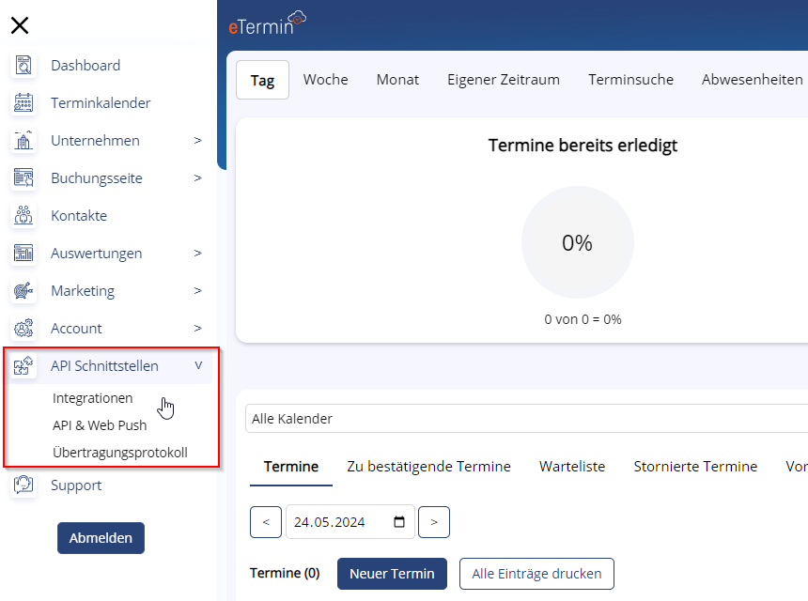Screen dimensions: 808x601
Task: Click the Auswertungen chart icon
Action: 23,254
